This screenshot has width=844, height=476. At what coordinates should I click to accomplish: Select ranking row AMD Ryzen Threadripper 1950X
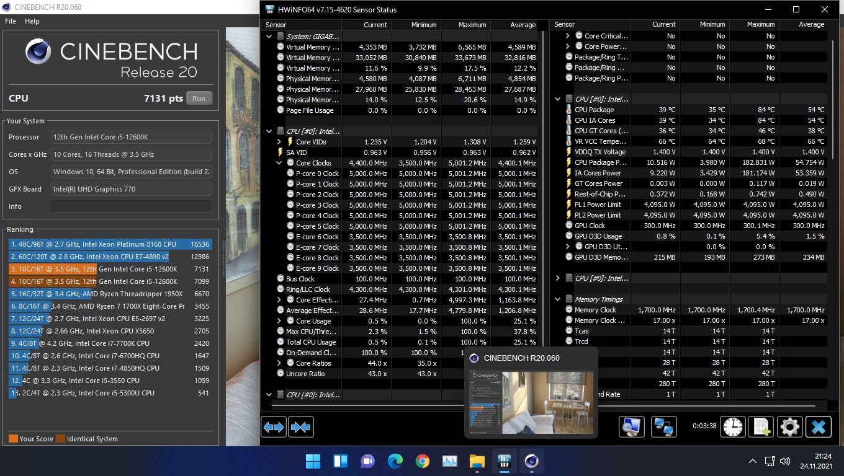pyautogui.click(x=110, y=294)
